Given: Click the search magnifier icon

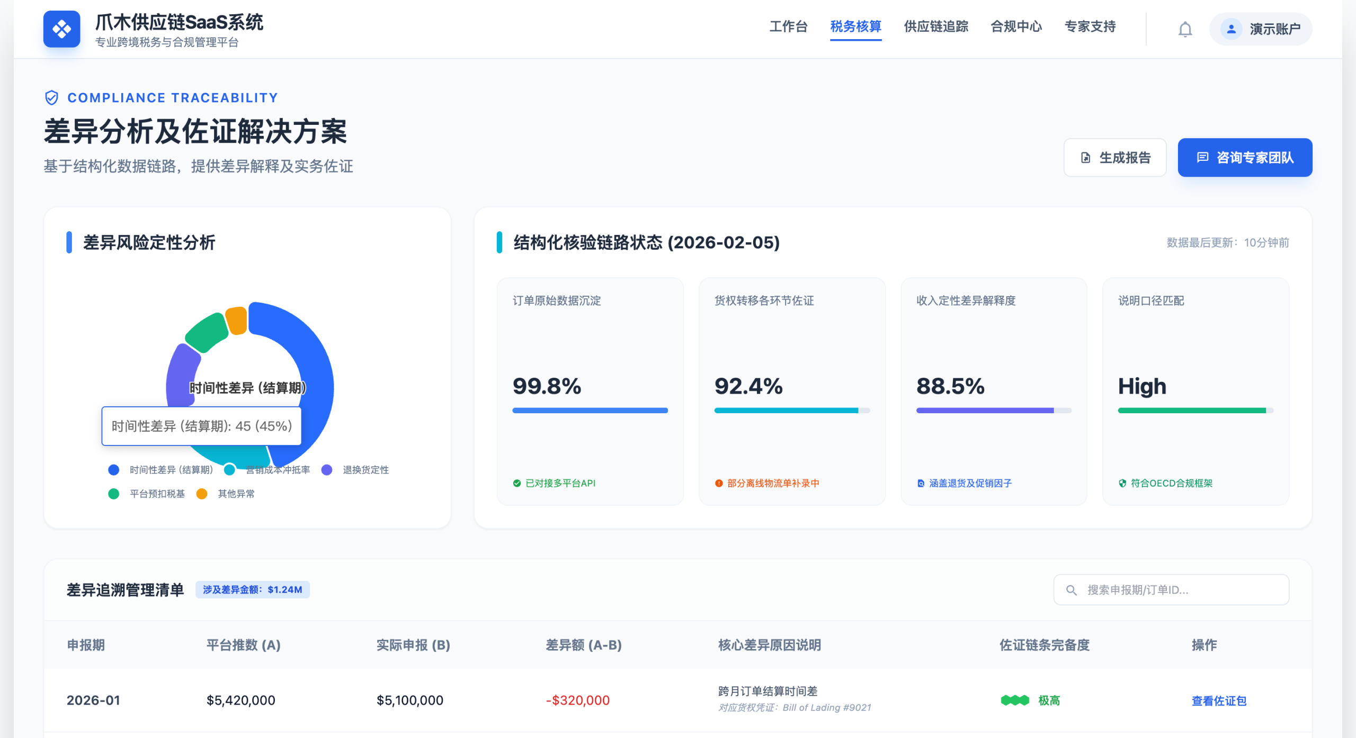Looking at the screenshot, I should [1071, 590].
